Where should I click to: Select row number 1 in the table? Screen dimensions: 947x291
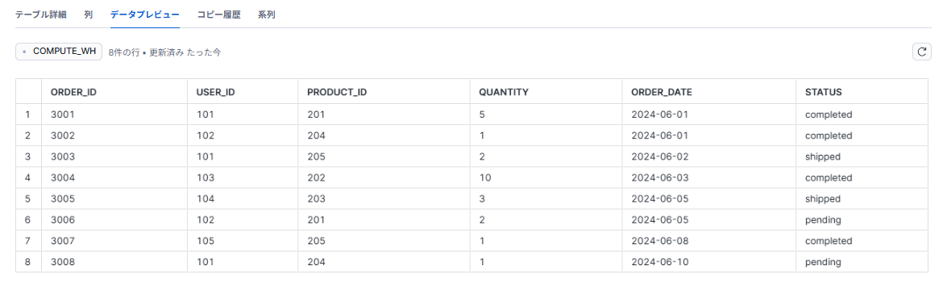(28, 114)
